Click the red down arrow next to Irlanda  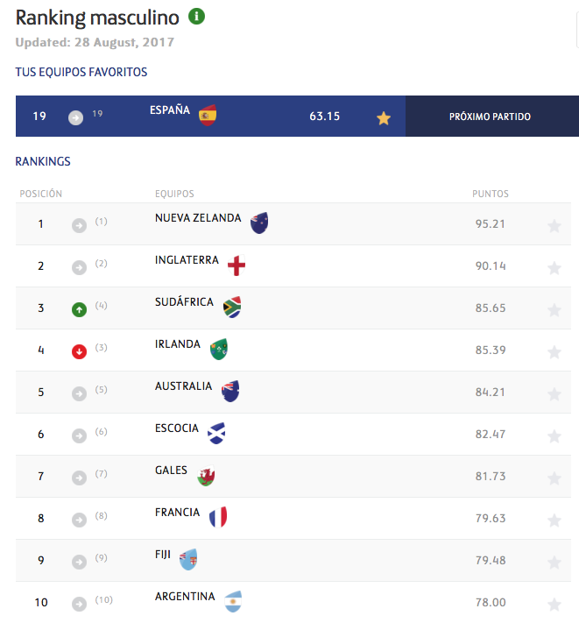(x=80, y=351)
